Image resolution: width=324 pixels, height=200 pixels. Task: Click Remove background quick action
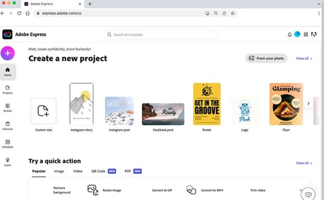pyautogui.click(x=62, y=190)
